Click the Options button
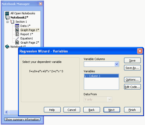Screen dimensions: 145x125 [132, 80]
